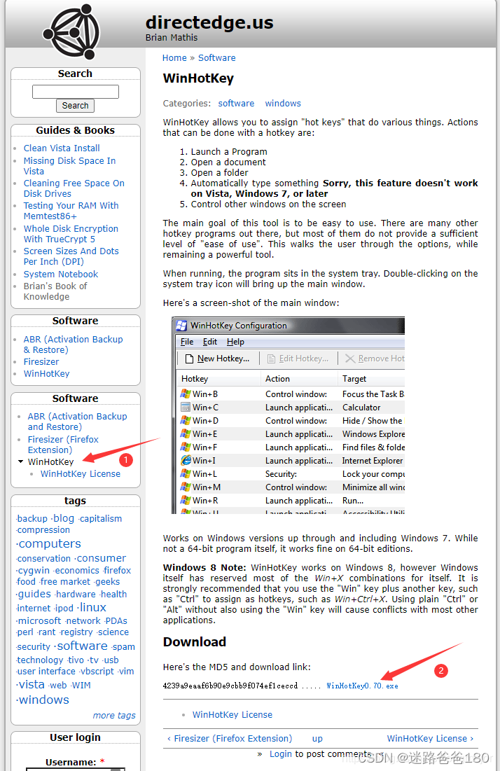Viewport: 500px width, 771px height.
Task: Open Testing Your RAM With Memtest86+
Action: (x=71, y=211)
